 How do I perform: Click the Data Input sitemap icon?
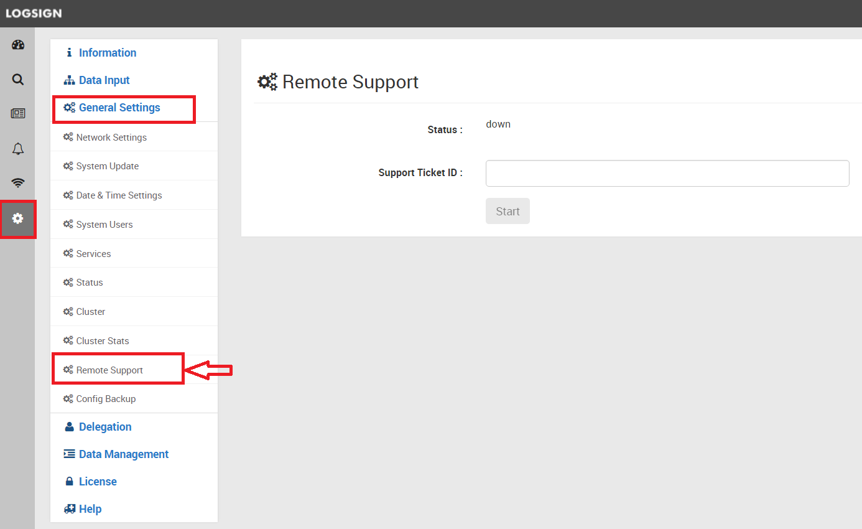click(x=69, y=80)
